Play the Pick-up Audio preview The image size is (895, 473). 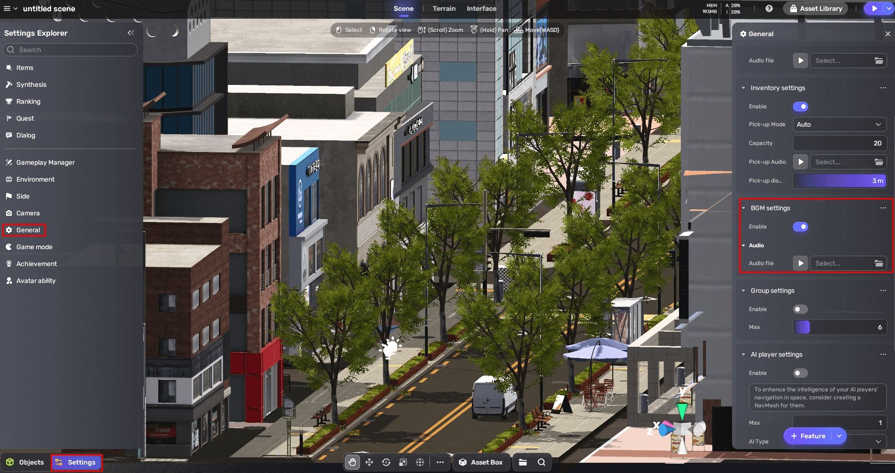pos(801,162)
